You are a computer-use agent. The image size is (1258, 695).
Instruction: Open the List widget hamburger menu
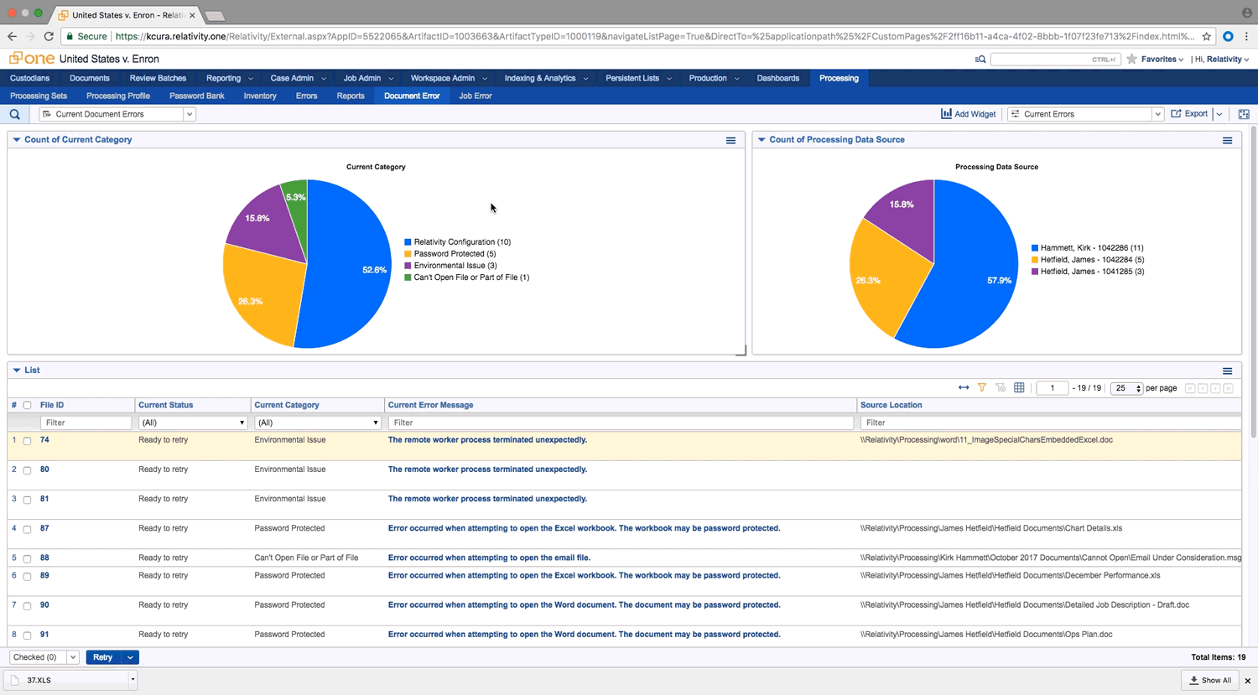click(1227, 371)
